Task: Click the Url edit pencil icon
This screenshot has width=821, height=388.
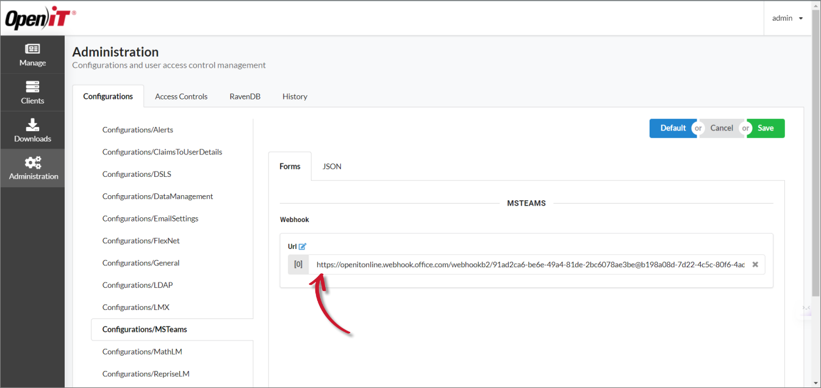Action: click(x=303, y=246)
